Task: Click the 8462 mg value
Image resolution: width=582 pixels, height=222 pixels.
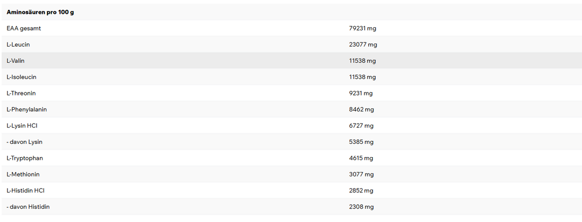Action: (x=361, y=109)
